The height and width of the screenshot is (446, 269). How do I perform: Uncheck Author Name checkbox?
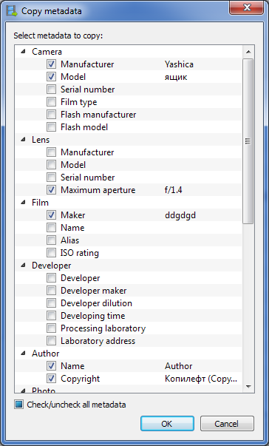tap(51, 366)
